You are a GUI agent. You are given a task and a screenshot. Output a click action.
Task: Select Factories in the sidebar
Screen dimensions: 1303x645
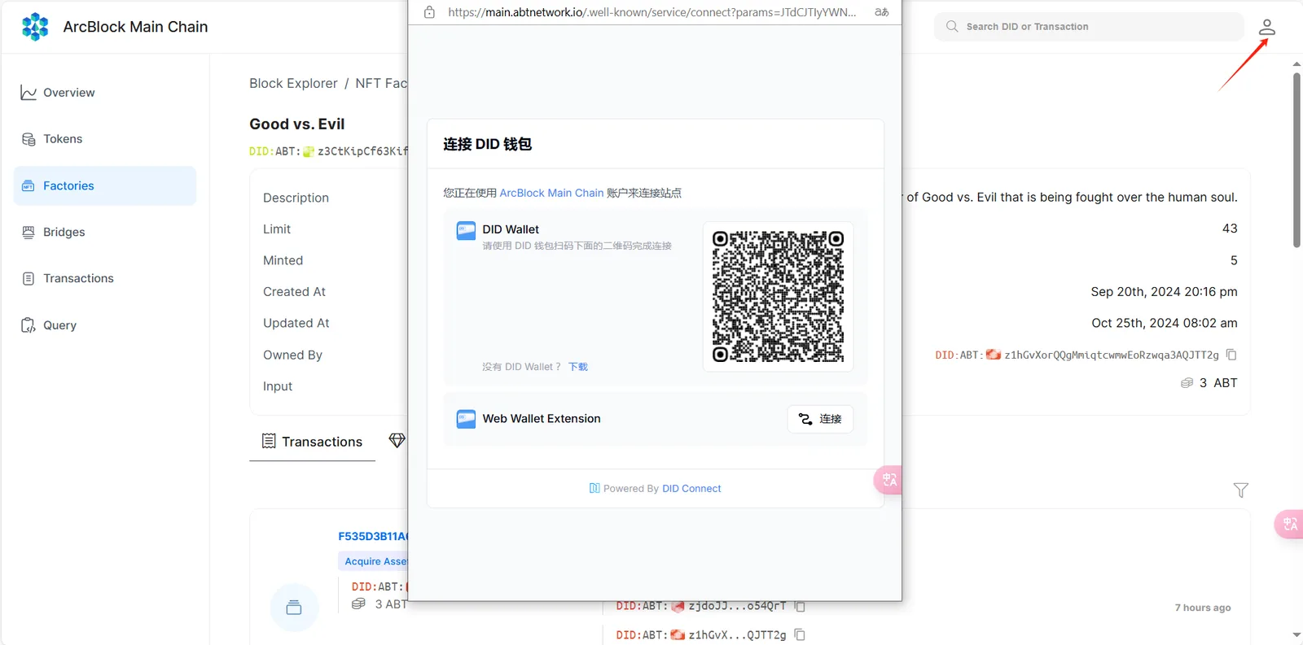click(105, 185)
